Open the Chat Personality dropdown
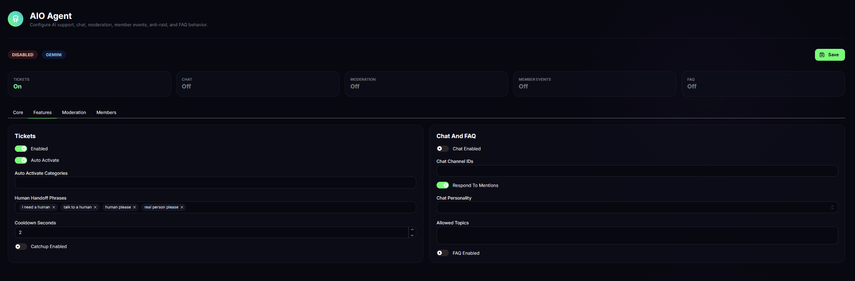 pyautogui.click(x=637, y=207)
